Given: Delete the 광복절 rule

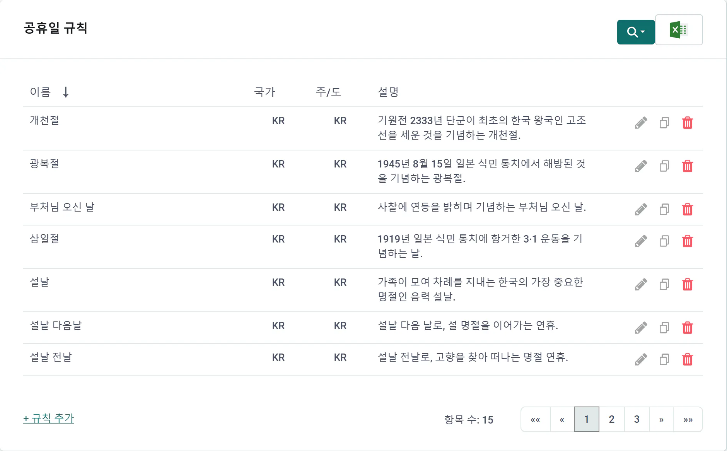Looking at the screenshot, I should click(688, 166).
